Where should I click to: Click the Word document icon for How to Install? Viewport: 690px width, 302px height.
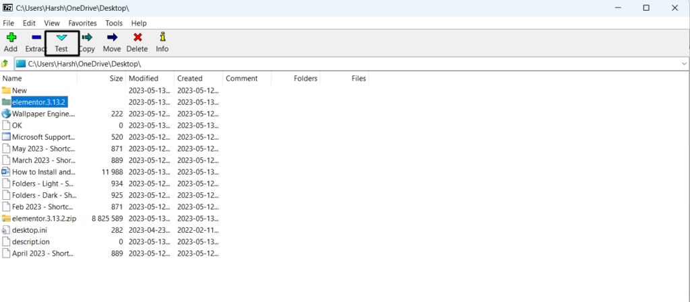tap(6, 172)
